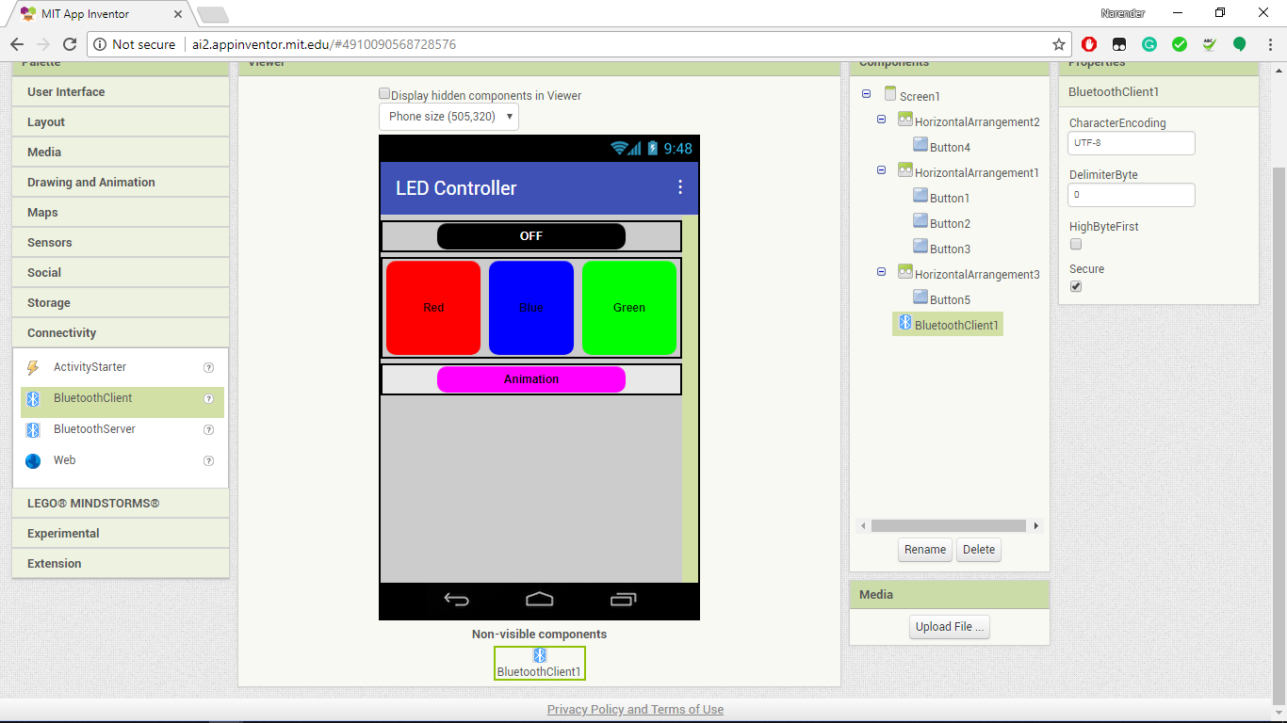Select Button1 in the Components tree
Image resolution: width=1287 pixels, height=723 pixels.
pyautogui.click(x=950, y=198)
